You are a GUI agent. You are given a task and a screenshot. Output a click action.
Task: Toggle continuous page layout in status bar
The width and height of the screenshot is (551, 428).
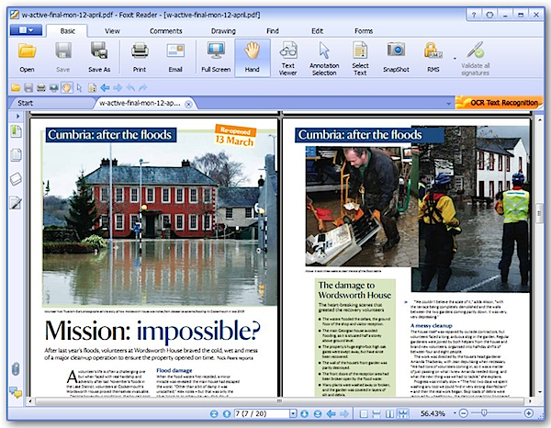tap(377, 414)
